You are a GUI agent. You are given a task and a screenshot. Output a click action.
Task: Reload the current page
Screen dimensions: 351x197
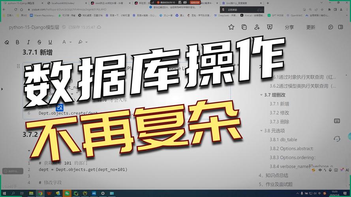pyautogui.click(x=15, y=9)
